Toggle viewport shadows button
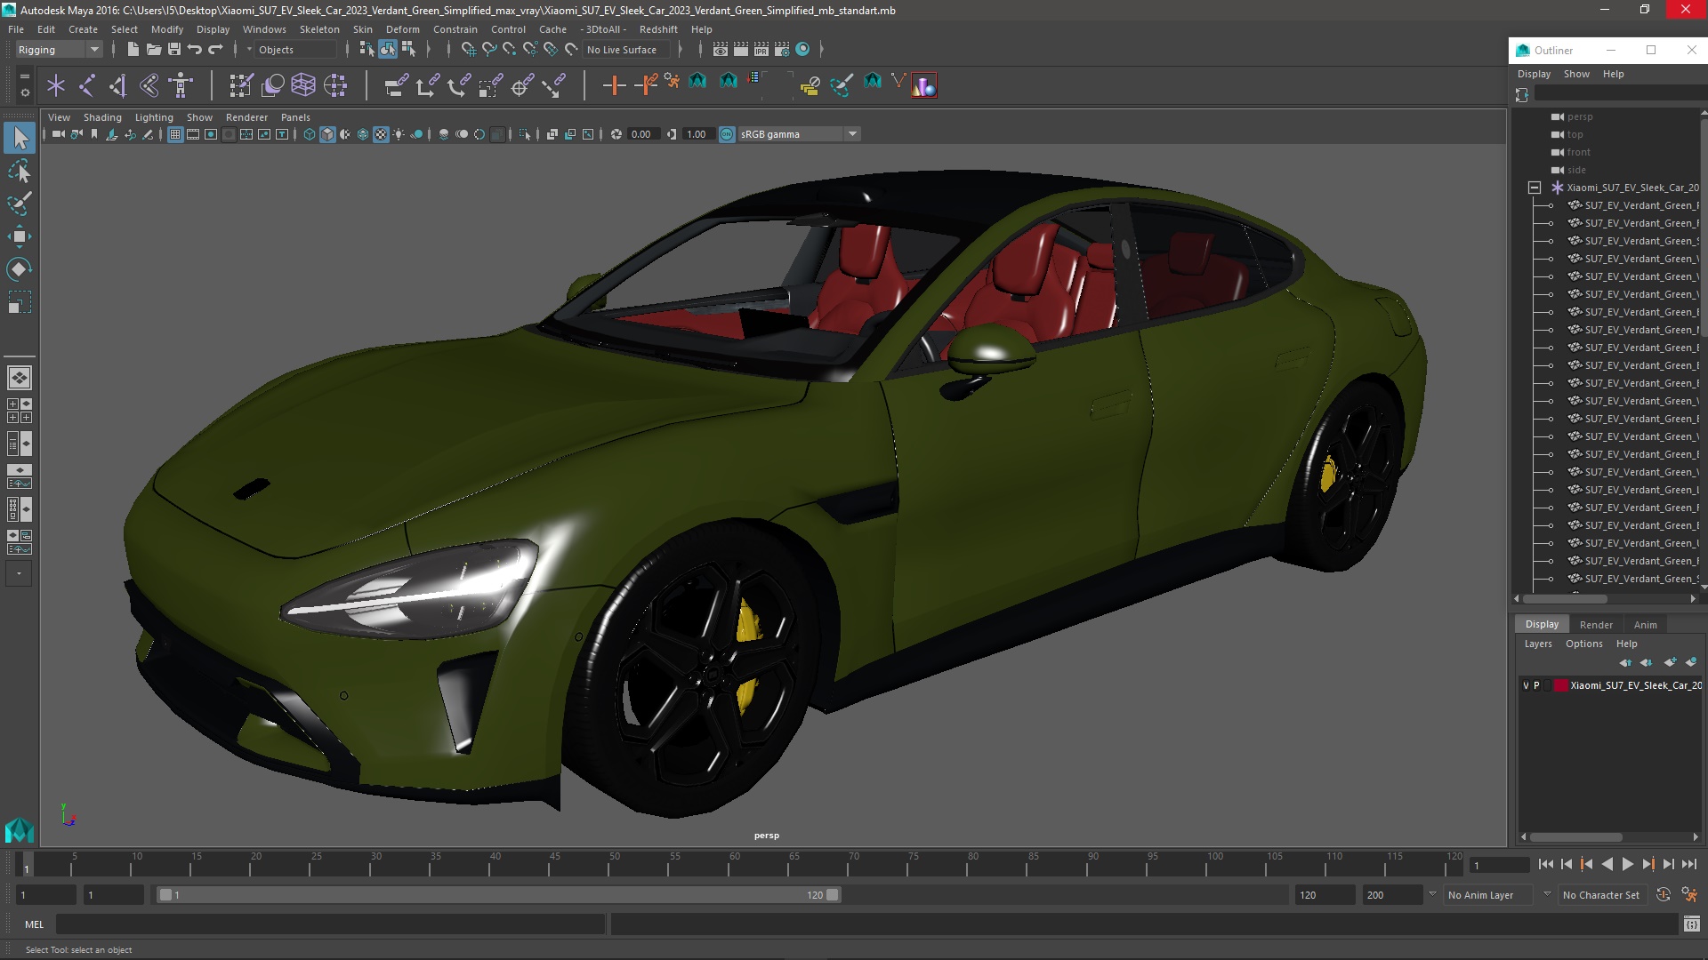Image resolution: width=1708 pixels, height=960 pixels. [x=416, y=134]
